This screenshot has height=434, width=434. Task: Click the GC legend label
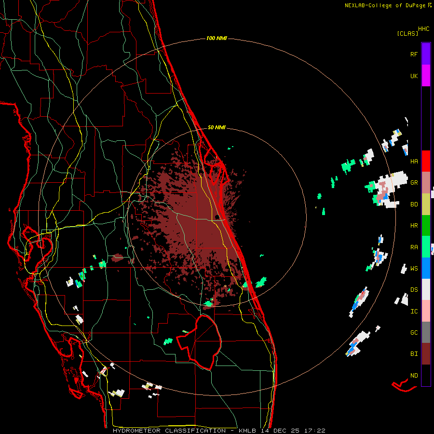[414, 332]
